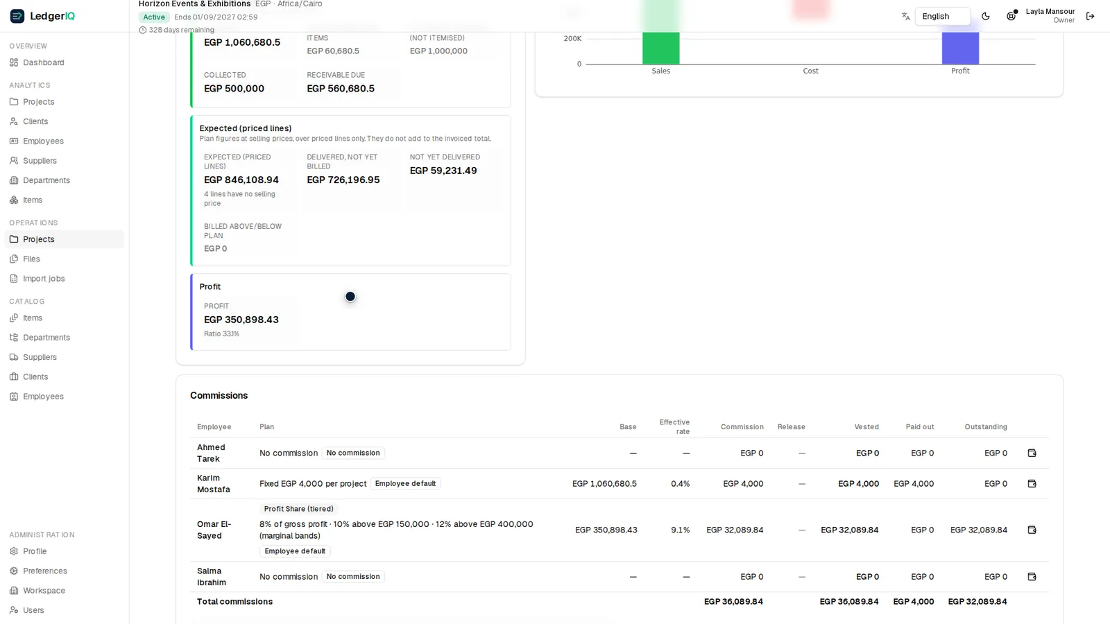This screenshot has height=624, width=1110.
Task: Open Layla Mansour Owner profile
Action: 1050,16
